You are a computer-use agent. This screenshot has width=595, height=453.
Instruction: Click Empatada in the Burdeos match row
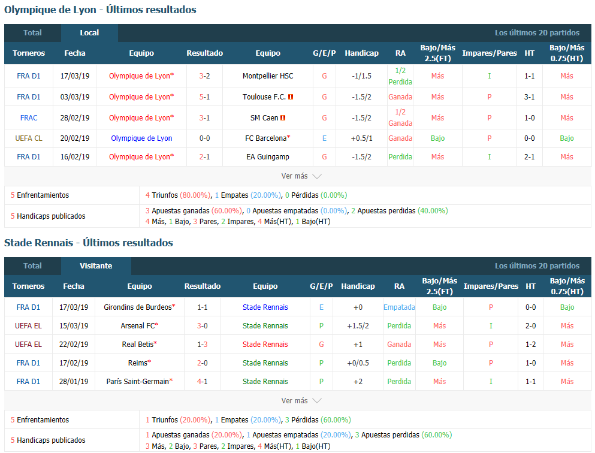[399, 307]
